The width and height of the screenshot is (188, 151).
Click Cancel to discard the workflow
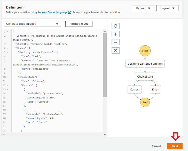pyautogui.click(x=156, y=146)
